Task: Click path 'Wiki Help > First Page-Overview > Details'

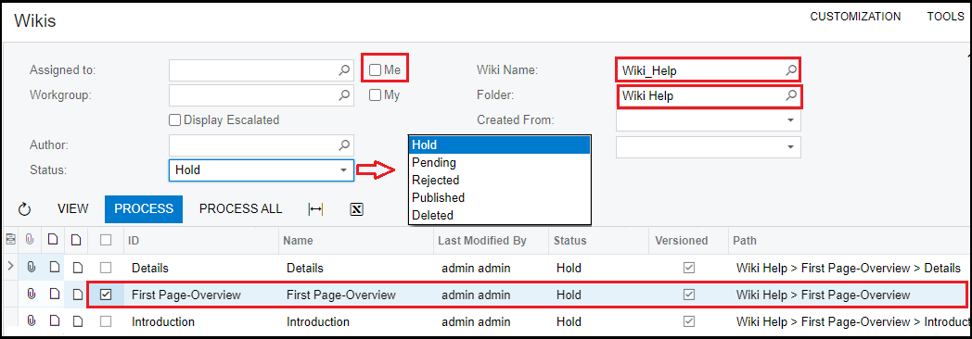Action: [849, 269]
